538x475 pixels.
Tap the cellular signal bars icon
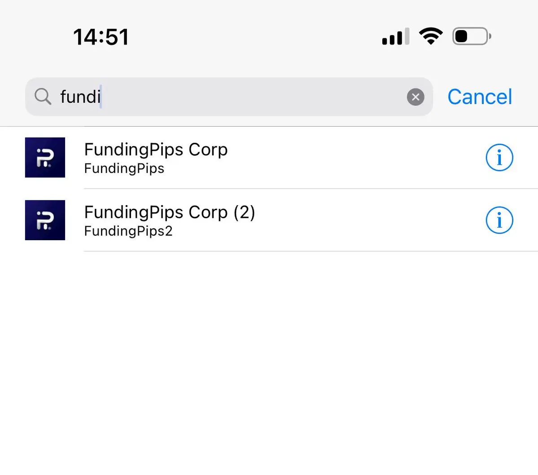(x=395, y=36)
